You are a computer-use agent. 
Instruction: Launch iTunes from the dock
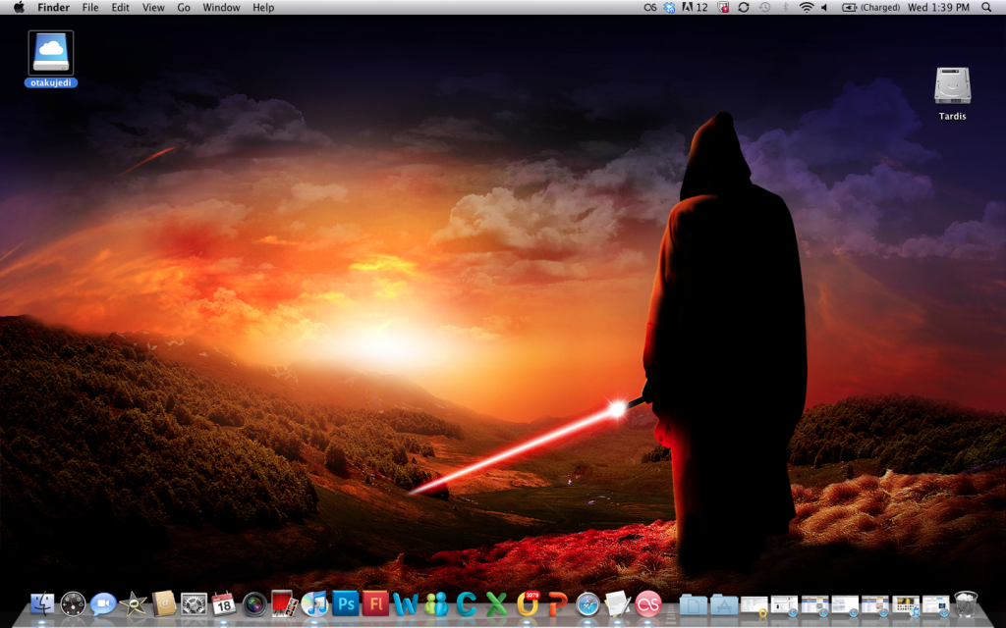[x=314, y=603]
